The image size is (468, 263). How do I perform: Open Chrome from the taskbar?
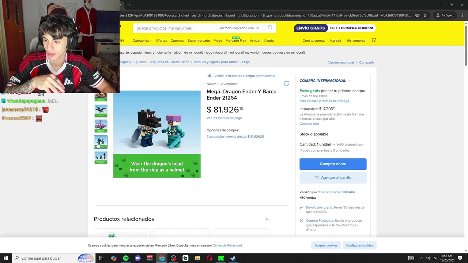click(x=162, y=258)
